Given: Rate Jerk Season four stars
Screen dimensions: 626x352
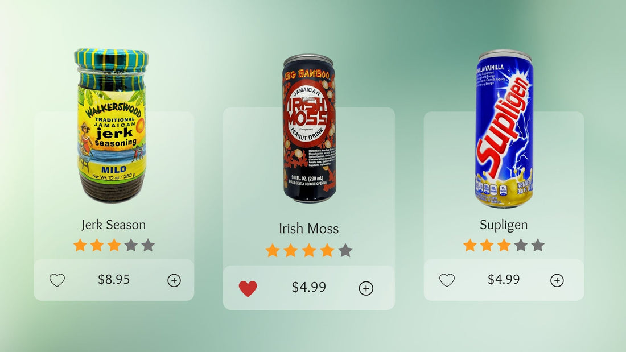Looking at the screenshot, I should pyautogui.click(x=131, y=245).
